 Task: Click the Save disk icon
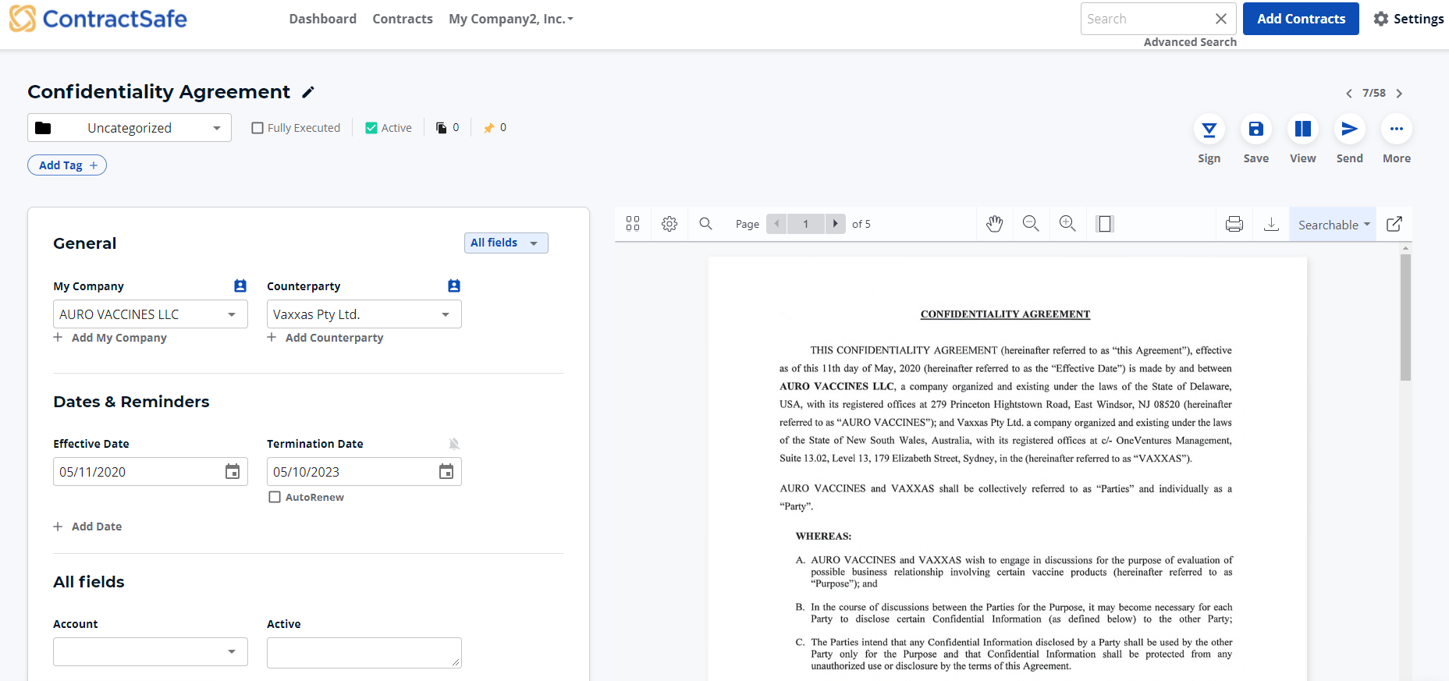tap(1255, 129)
